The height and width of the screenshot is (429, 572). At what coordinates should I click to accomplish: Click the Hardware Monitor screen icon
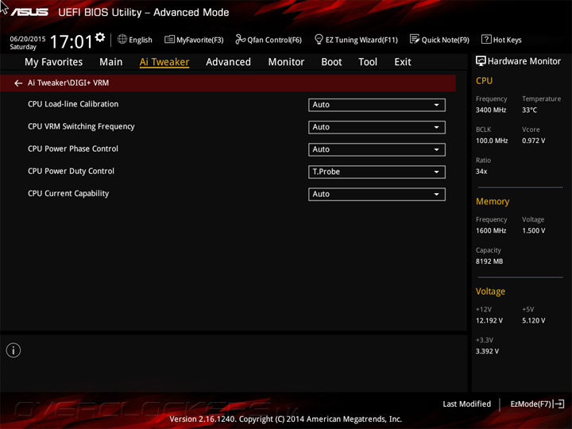click(481, 61)
